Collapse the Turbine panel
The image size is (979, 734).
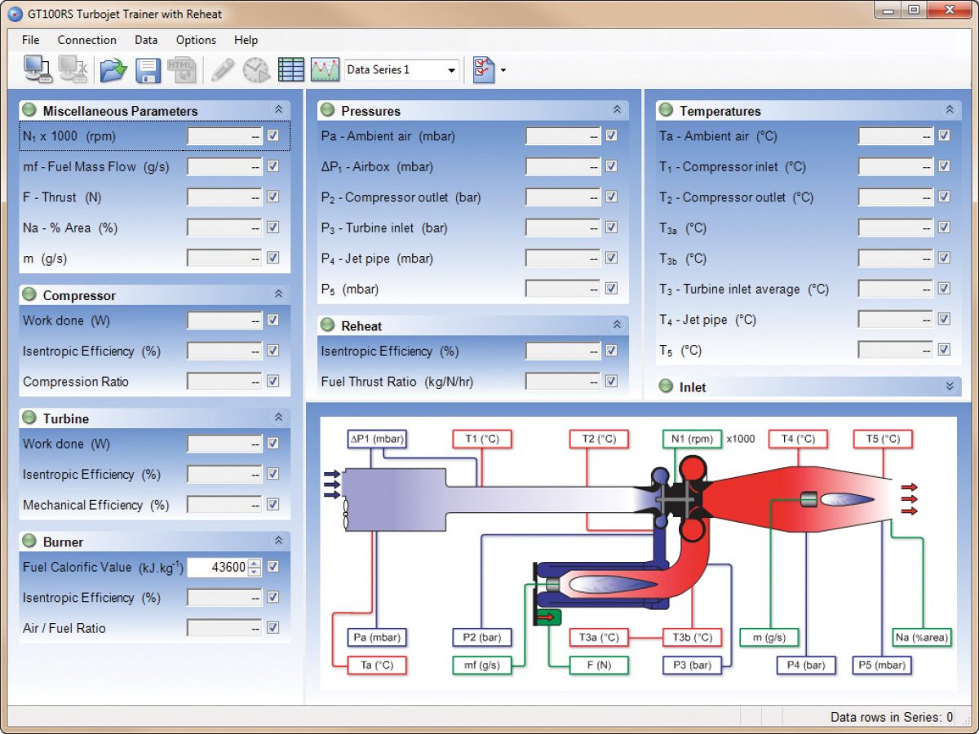(x=278, y=418)
